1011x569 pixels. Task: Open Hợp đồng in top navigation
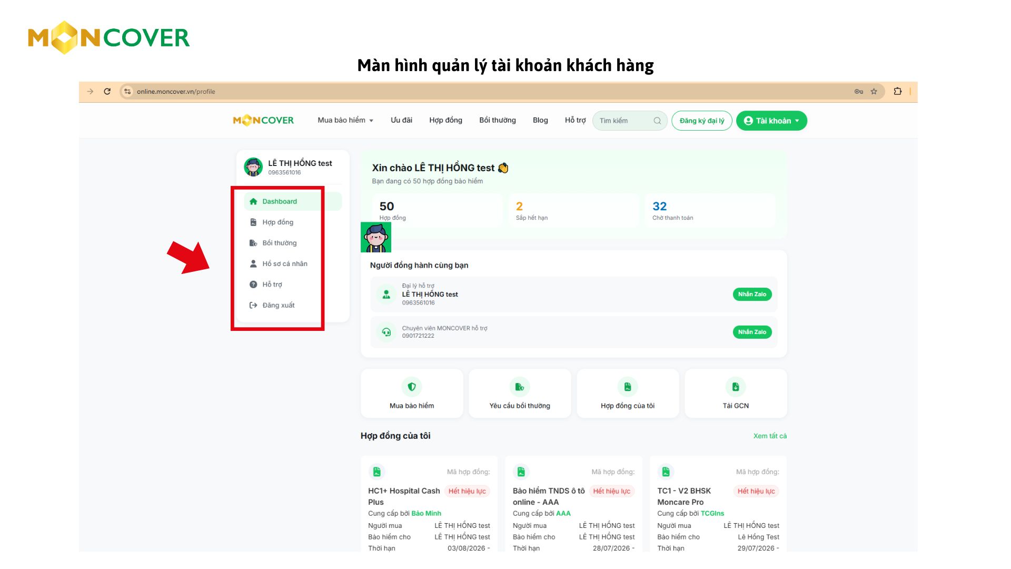tap(445, 120)
